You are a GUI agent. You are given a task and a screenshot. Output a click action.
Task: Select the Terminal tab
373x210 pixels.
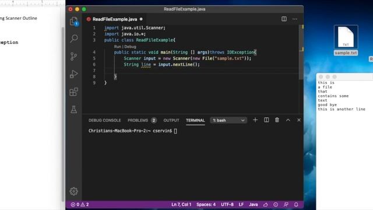(x=195, y=120)
